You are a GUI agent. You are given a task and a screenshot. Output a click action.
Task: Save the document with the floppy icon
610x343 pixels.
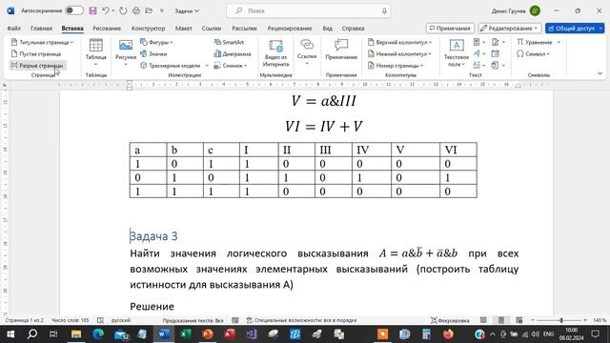click(92, 10)
